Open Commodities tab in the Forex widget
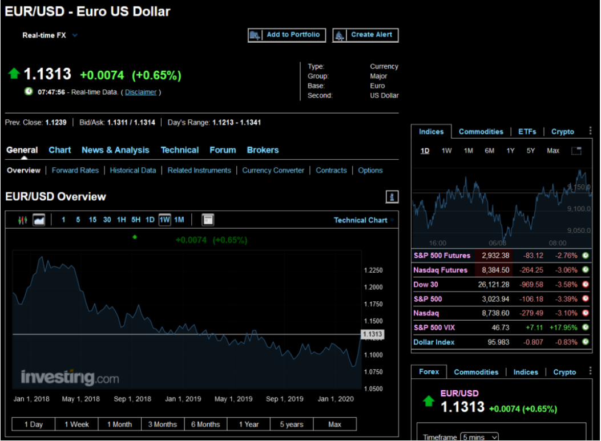The image size is (601, 441). [x=476, y=372]
